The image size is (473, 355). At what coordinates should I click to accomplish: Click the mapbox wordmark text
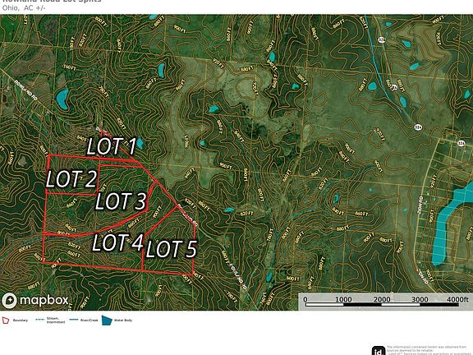pos(44,301)
